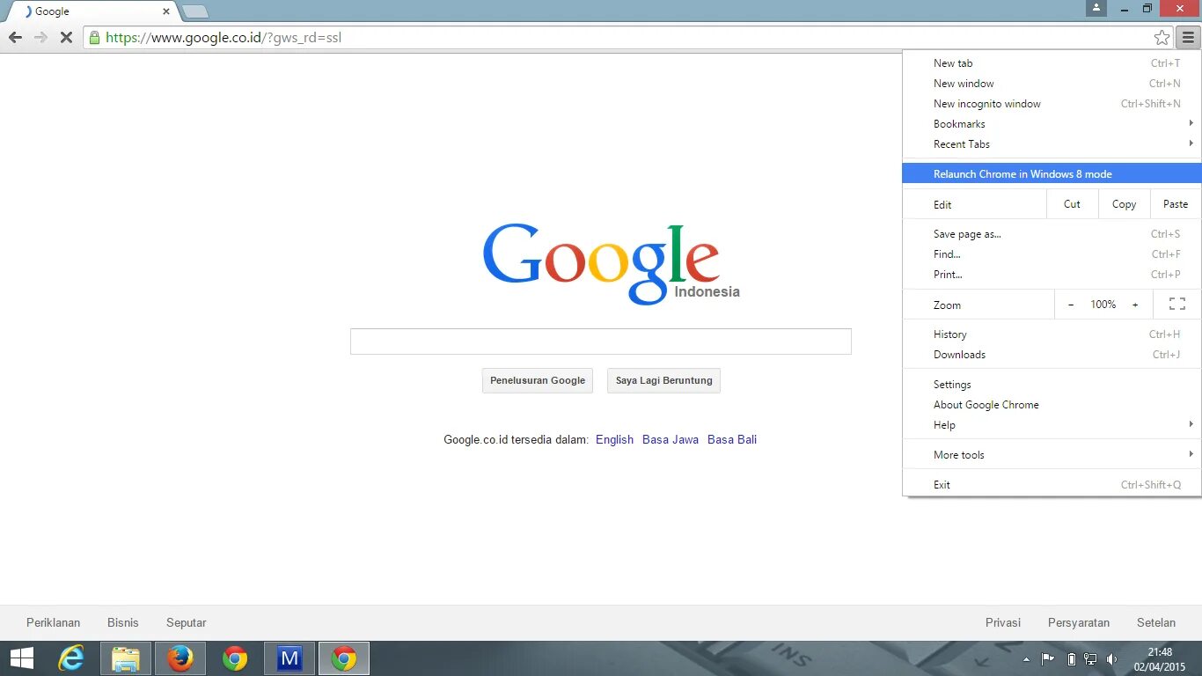The image size is (1202, 676).
Task: Open the Privasi footer link
Action: pyautogui.click(x=1003, y=622)
